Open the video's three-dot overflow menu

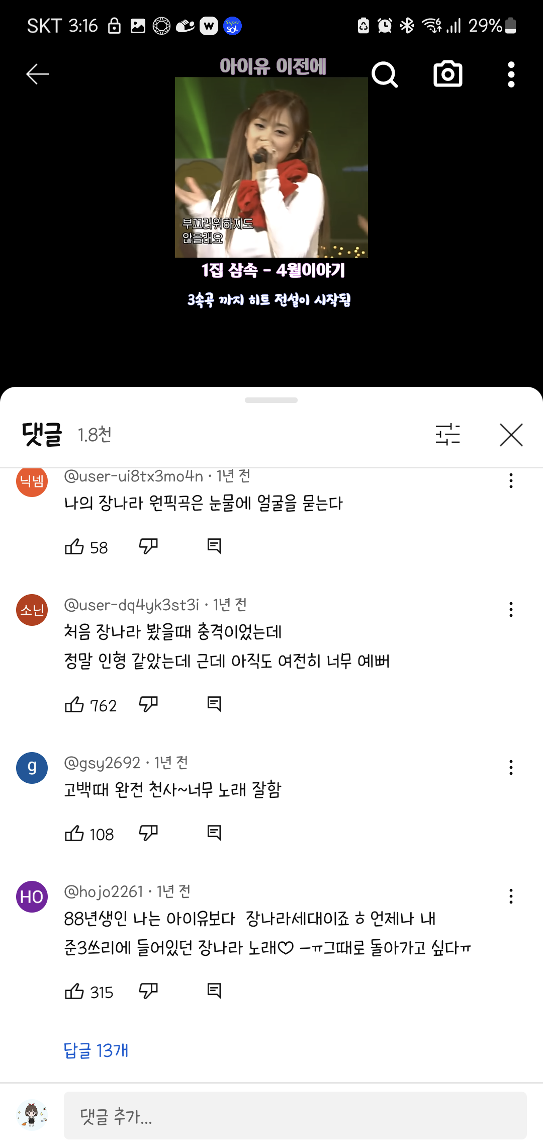click(x=511, y=74)
